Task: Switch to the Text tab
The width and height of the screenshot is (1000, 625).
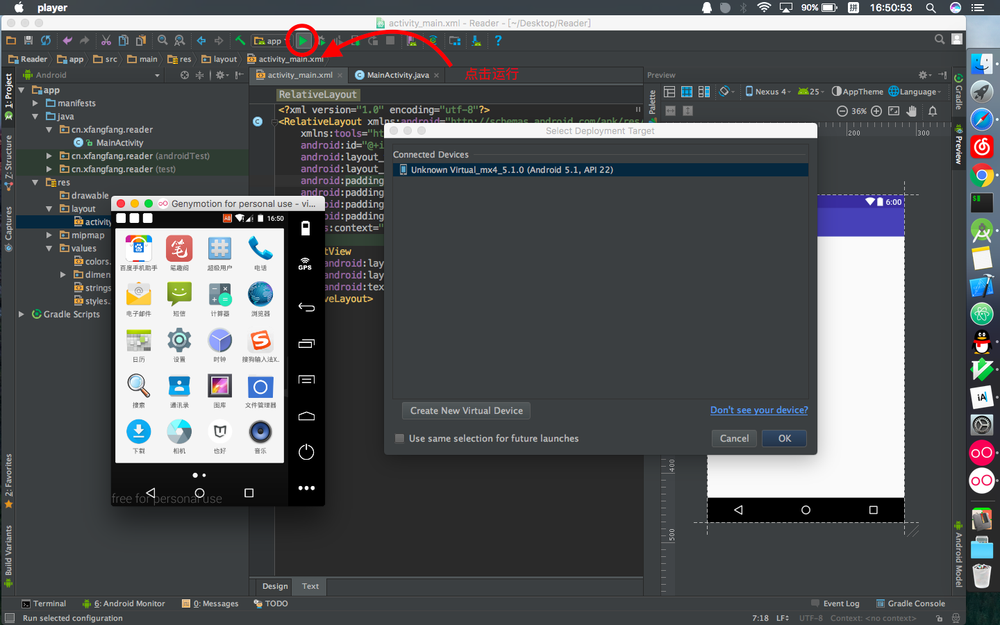Action: point(310,586)
